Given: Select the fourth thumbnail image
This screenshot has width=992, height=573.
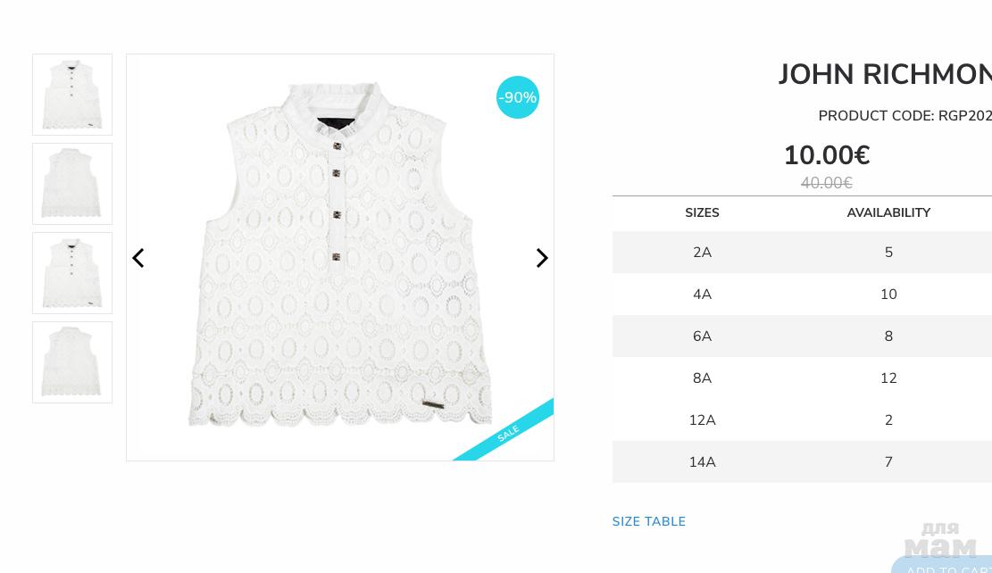Looking at the screenshot, I should (72, 362).
